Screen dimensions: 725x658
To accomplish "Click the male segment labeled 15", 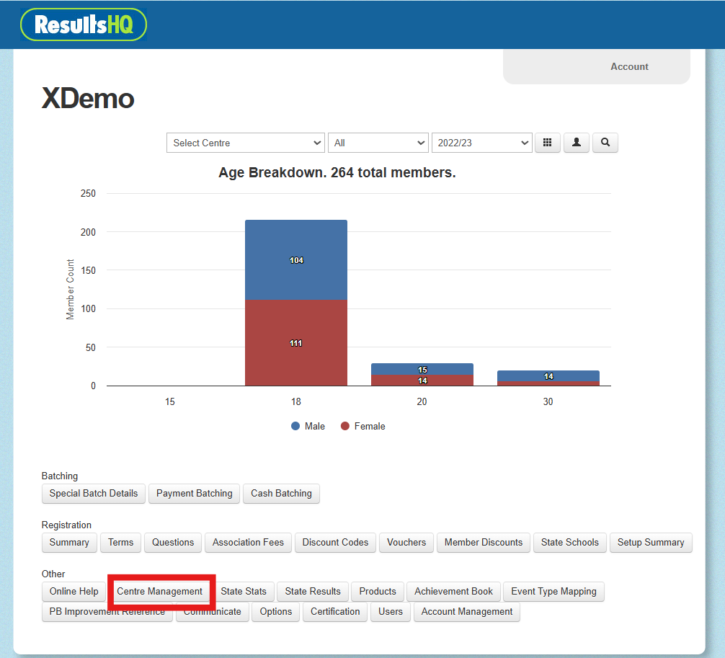I will 422,369.
